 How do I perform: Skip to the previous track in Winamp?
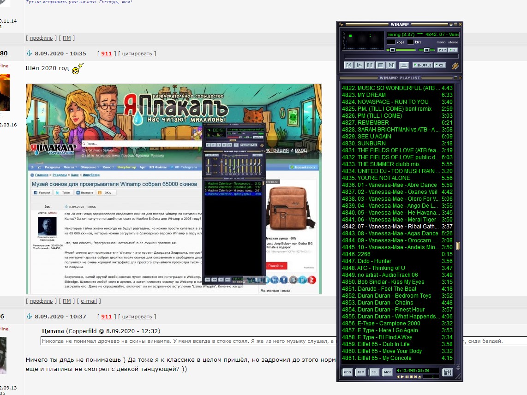[349, 66]
